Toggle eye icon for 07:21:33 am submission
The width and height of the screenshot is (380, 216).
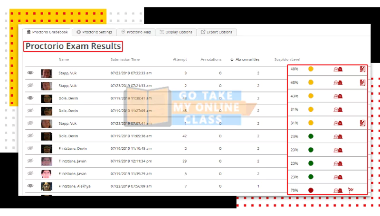[30, 85]
